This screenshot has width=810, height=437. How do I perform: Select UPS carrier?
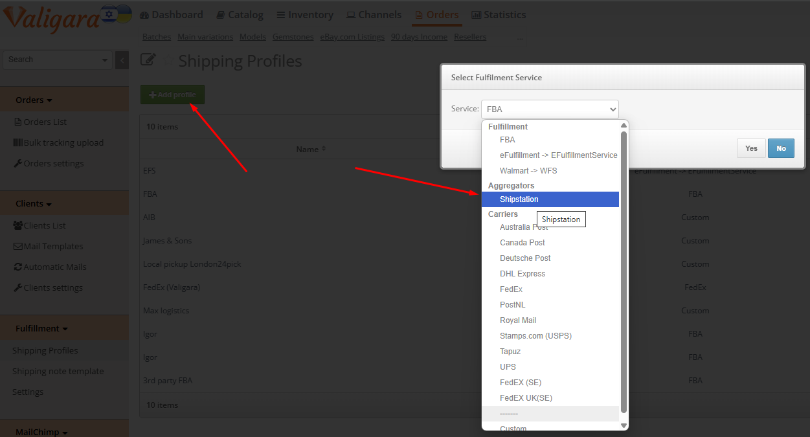pyautogui.click(x=550, y=367)
